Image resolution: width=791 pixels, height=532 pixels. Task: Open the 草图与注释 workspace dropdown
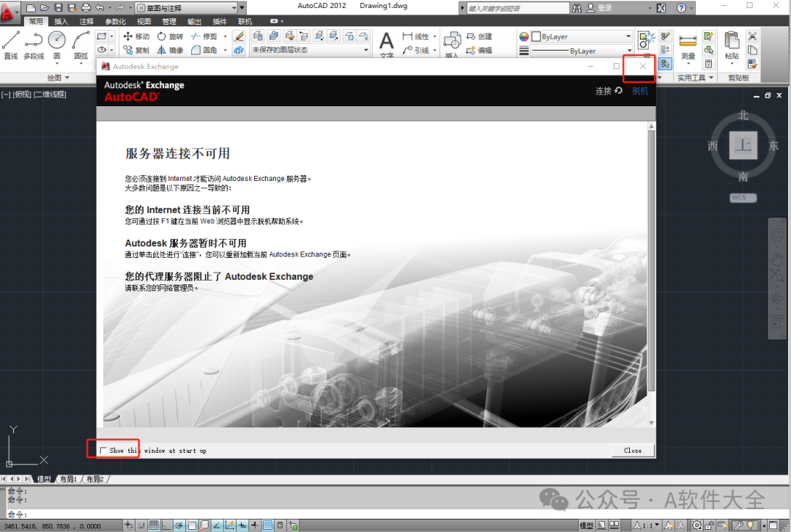point(187,7)
